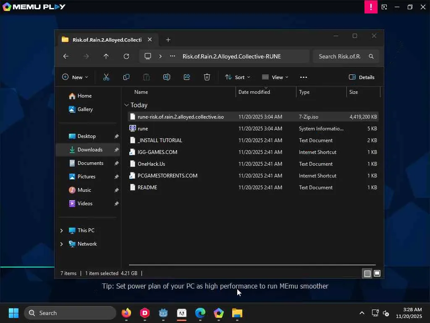The width and height of the screenshot is (430, 323).
Task: Toggle the Details pane
Action: pos(362,77)
